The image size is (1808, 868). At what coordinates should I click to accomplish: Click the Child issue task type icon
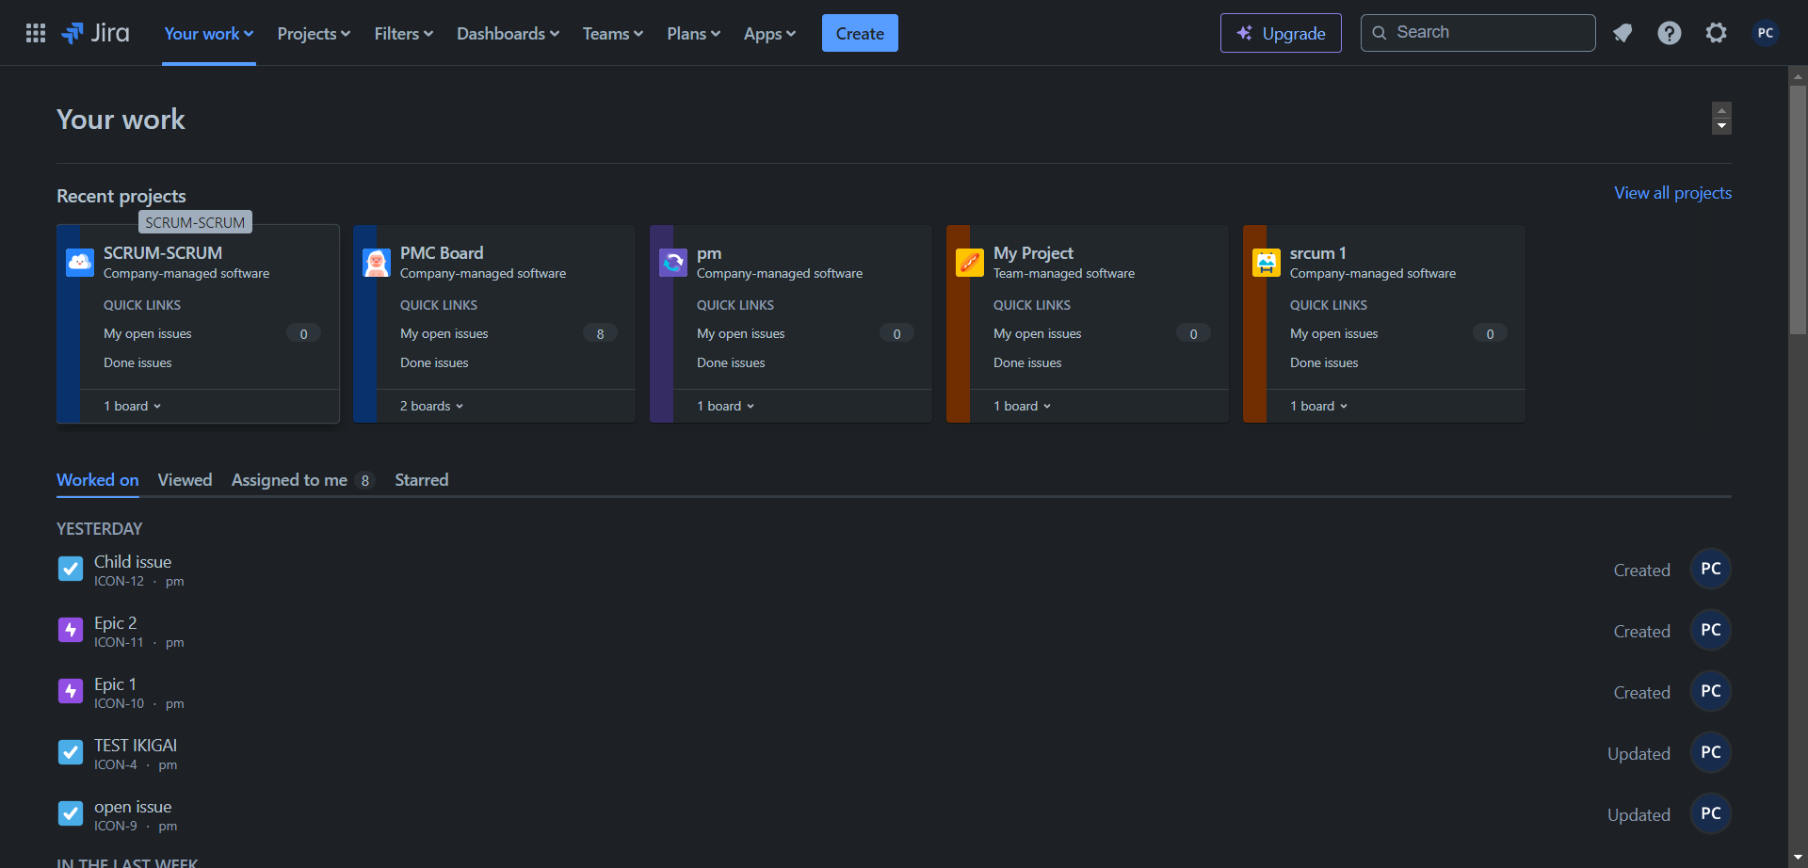click(x=71, y=569)
